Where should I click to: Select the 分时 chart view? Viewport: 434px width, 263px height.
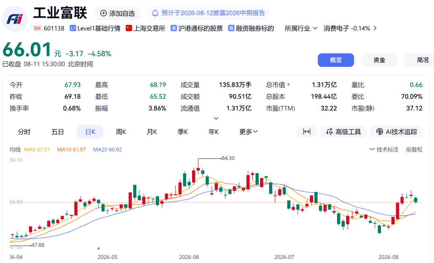coord(24,132)
